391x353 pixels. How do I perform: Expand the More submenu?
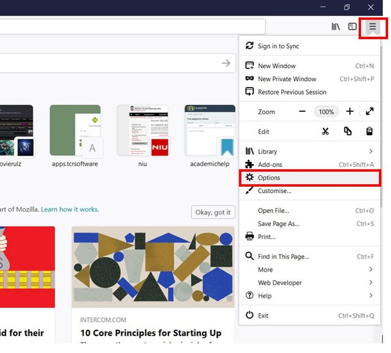pos(309,270)
